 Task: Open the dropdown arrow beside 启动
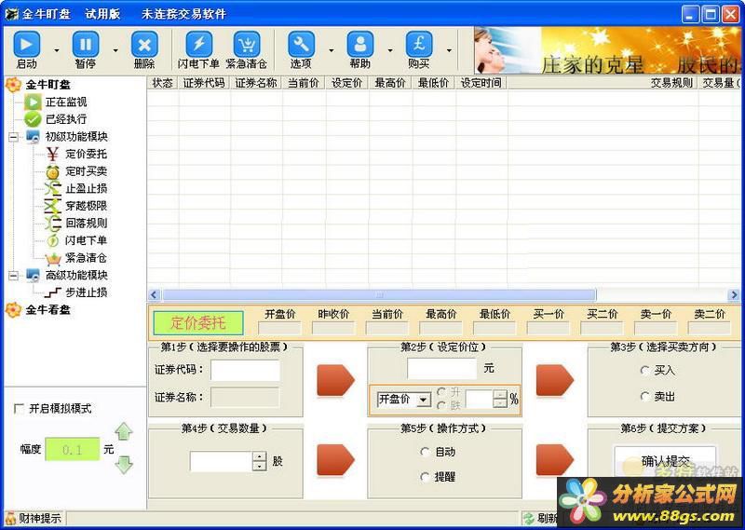pos(57,50)
